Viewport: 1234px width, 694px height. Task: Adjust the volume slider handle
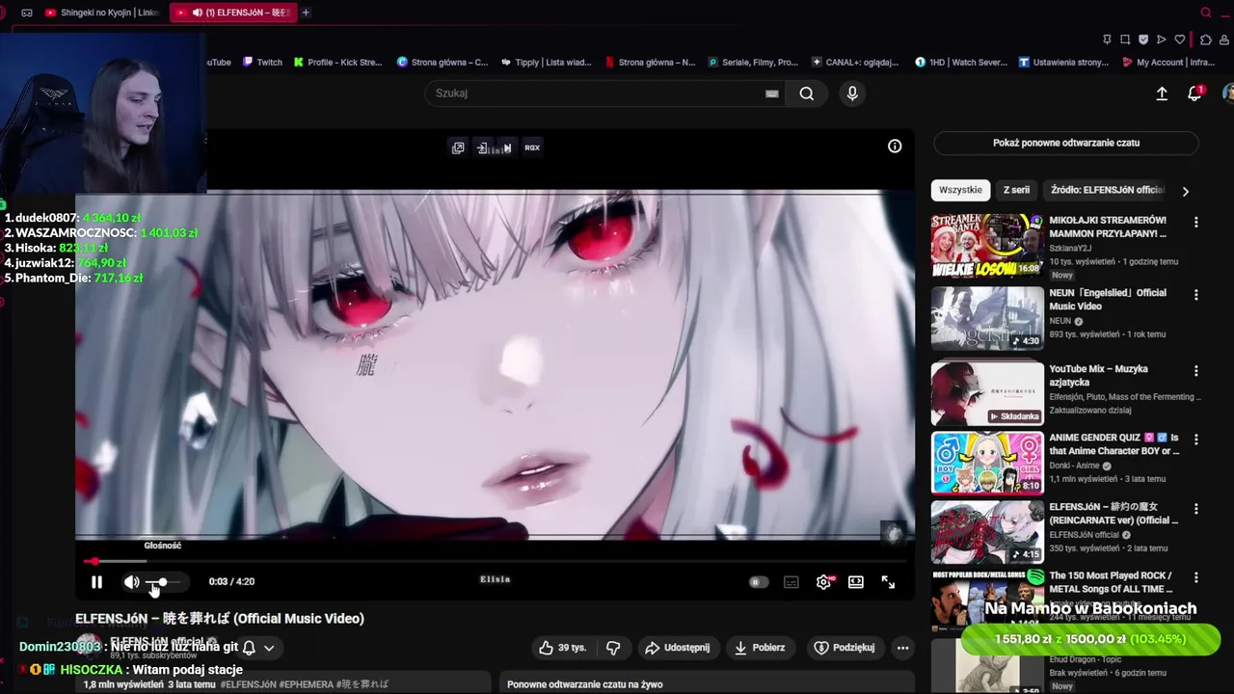pyautogui.click(x=163, y=582)
